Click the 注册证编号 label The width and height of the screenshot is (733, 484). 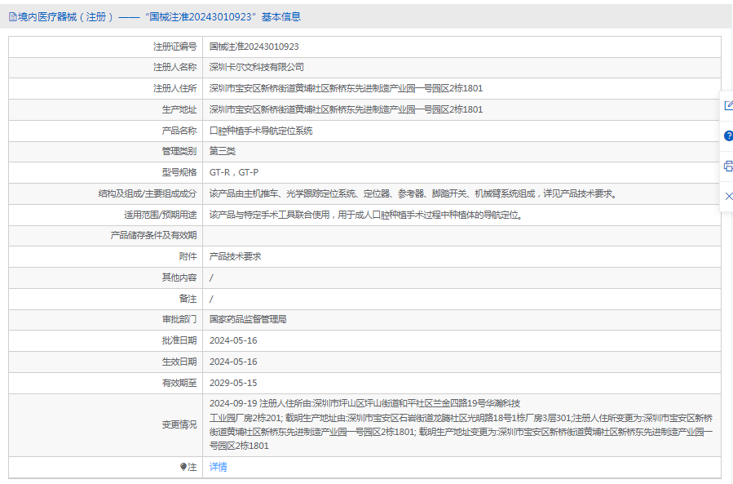coord(174,47)
